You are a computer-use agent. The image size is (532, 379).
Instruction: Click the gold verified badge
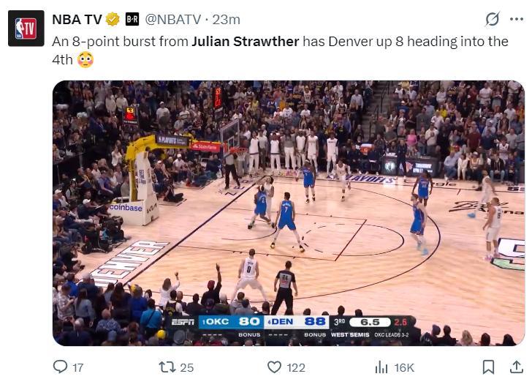[113, 19]
